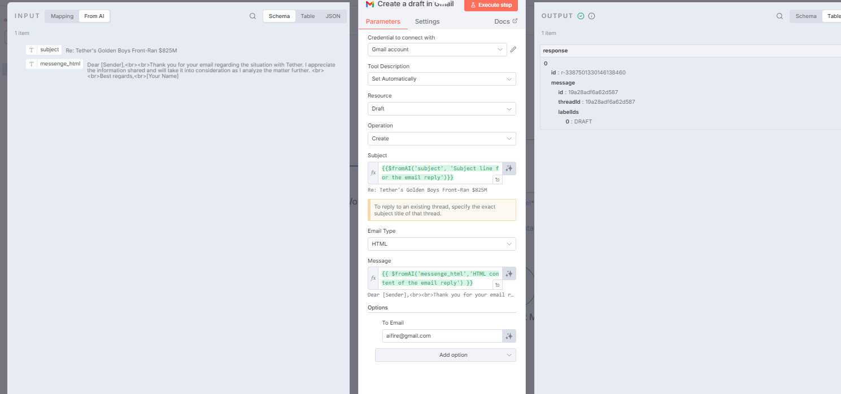
Task: Open the Resource dropdown showing Draft
Action: click(x=442, y=108)
